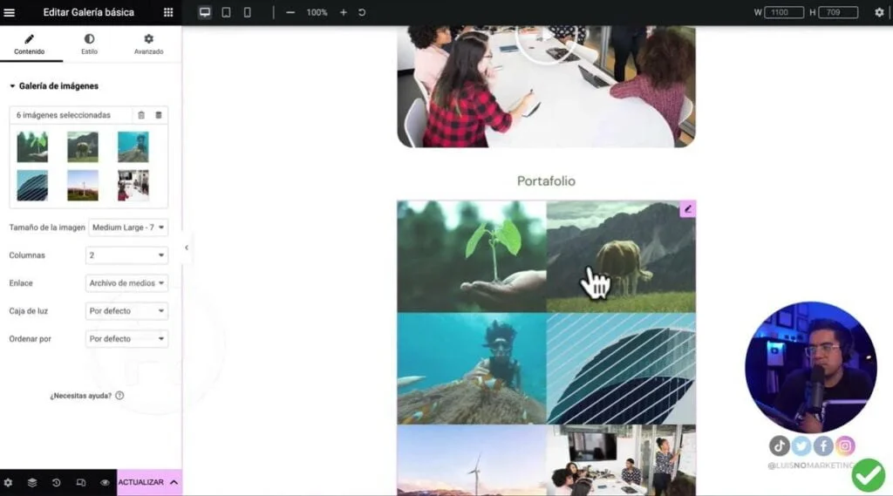Screen dimensions: 893x496
Task: Select the seedling plant gallery thumbnail
Action: point(32,147)
